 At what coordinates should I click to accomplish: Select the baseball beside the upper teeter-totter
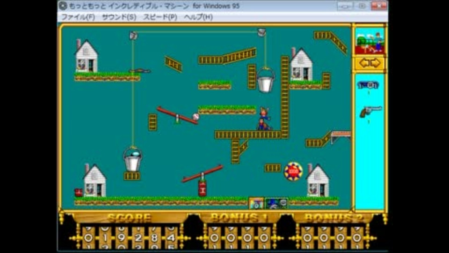click(196, 117)
